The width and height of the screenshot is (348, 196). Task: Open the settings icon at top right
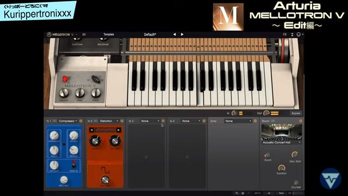click(x=299, y=34)
